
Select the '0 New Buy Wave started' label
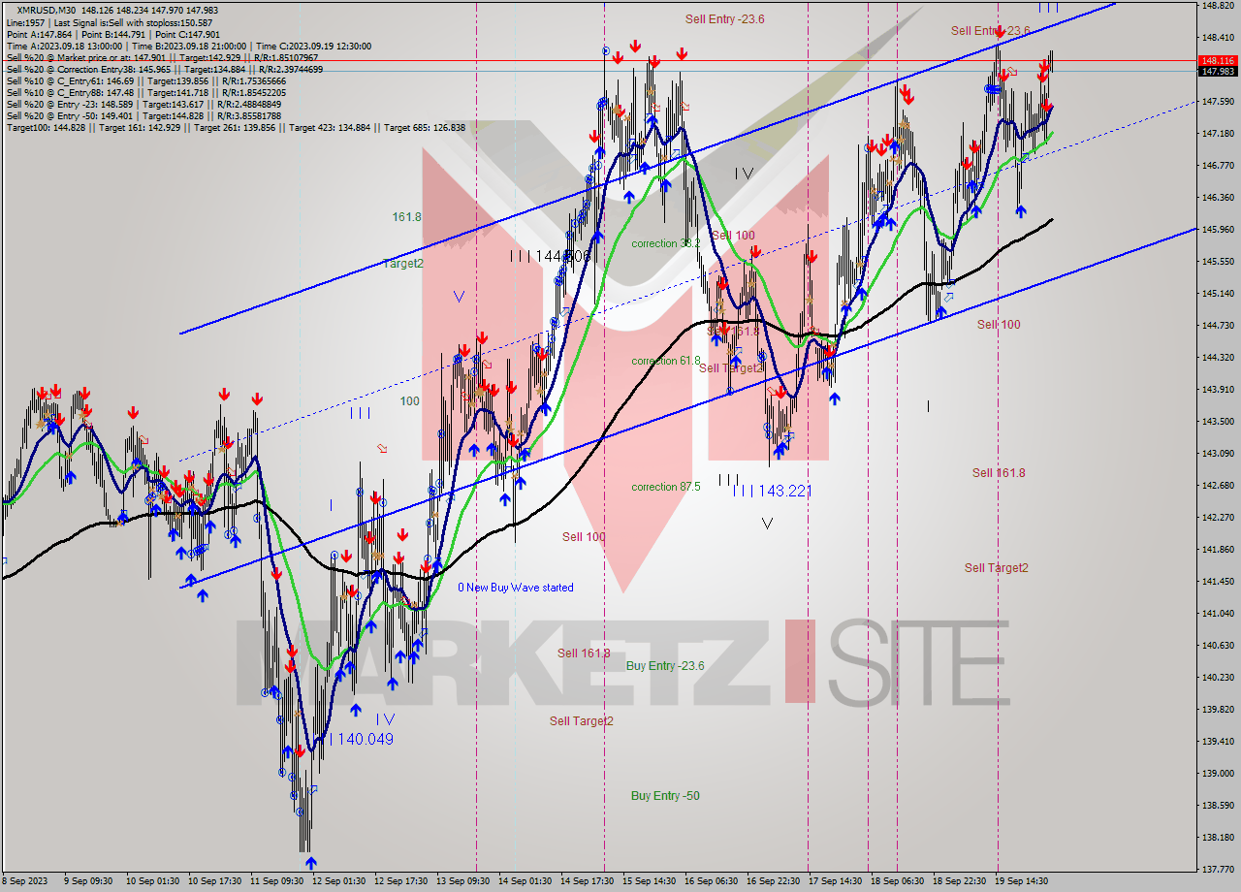point(516,588)
